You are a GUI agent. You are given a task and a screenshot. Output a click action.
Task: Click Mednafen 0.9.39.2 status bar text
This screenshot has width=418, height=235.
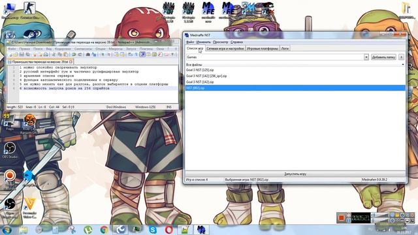(374, 180)
